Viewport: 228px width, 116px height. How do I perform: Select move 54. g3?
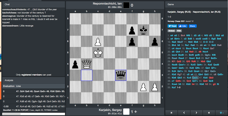214,84
